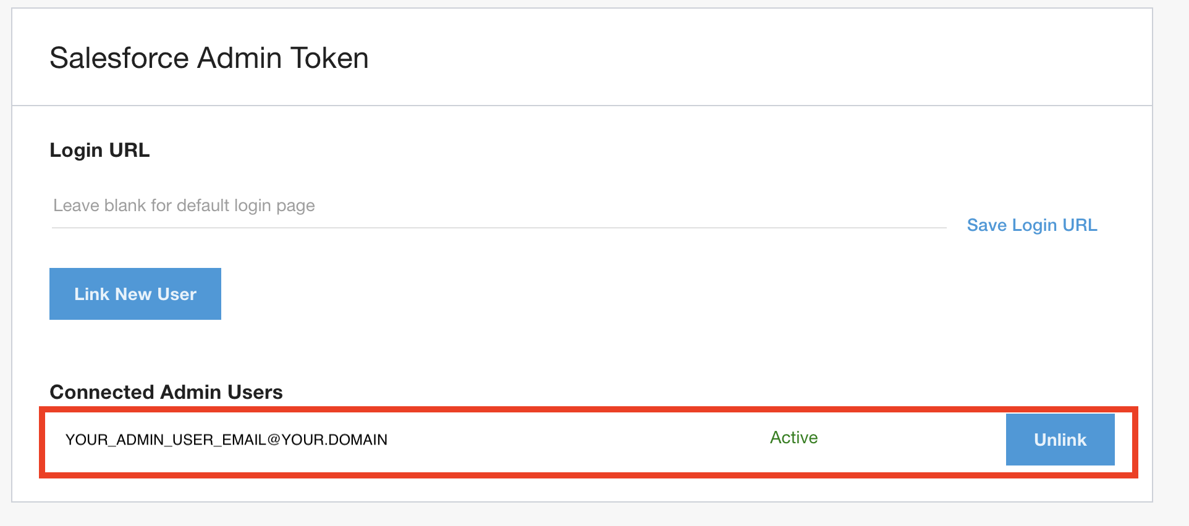This screenshot has width=1189, height=526.
Task: Click the connected admin email address text
Action: pos(226,440)
